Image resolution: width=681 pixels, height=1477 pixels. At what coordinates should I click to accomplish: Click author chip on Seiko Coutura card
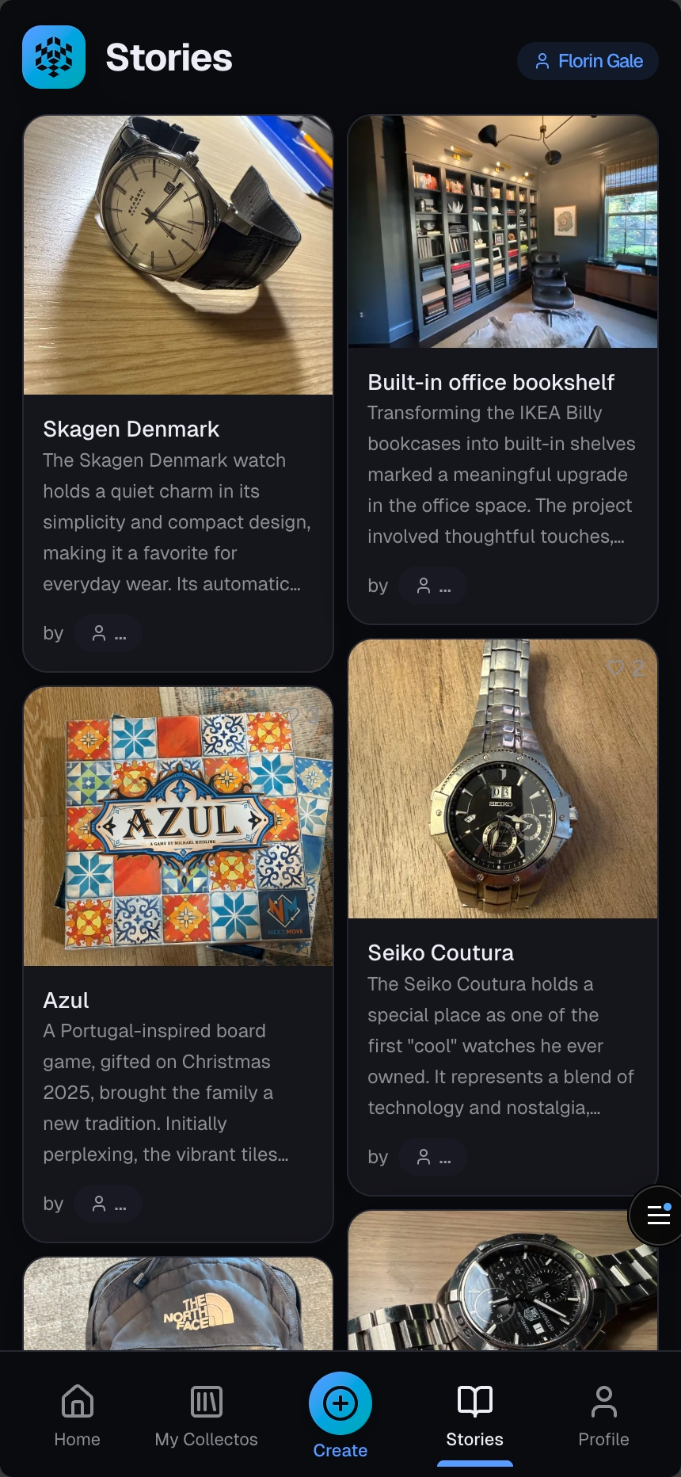tap(433, 1157)
